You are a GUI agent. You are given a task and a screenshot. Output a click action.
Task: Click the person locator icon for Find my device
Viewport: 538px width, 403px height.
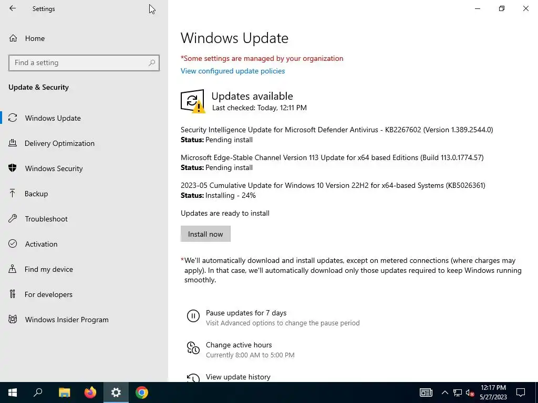13,269
